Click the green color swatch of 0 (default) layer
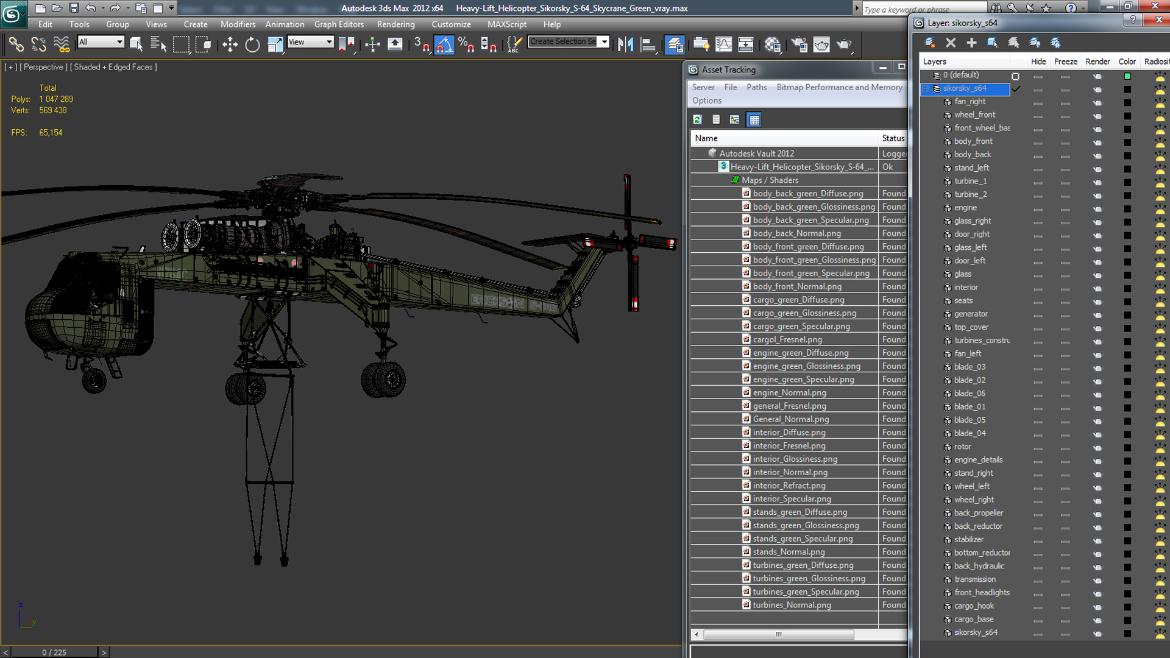This screenshot has width=1170, height=658. 1127,76
